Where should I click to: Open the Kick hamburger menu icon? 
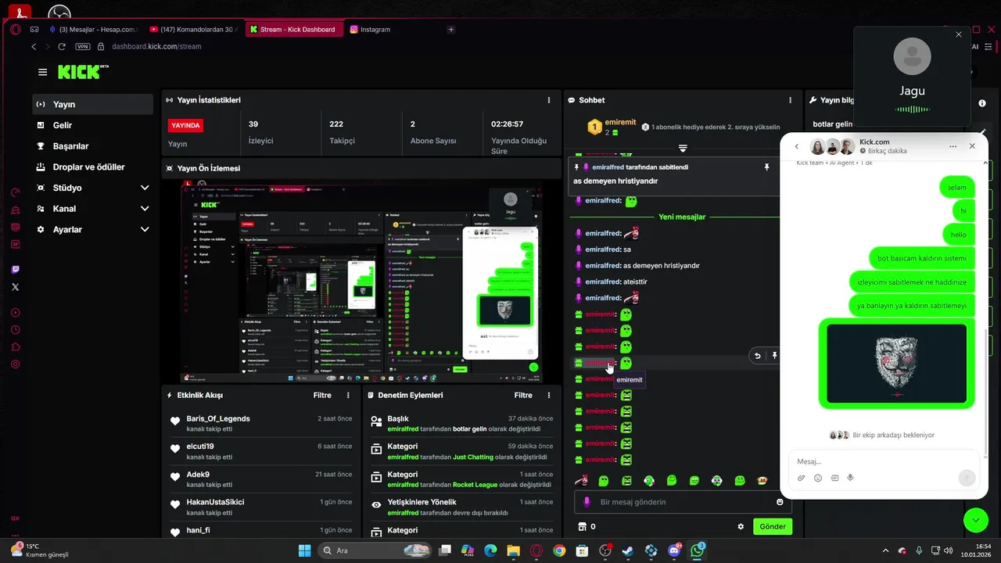[x=42, y=72]
